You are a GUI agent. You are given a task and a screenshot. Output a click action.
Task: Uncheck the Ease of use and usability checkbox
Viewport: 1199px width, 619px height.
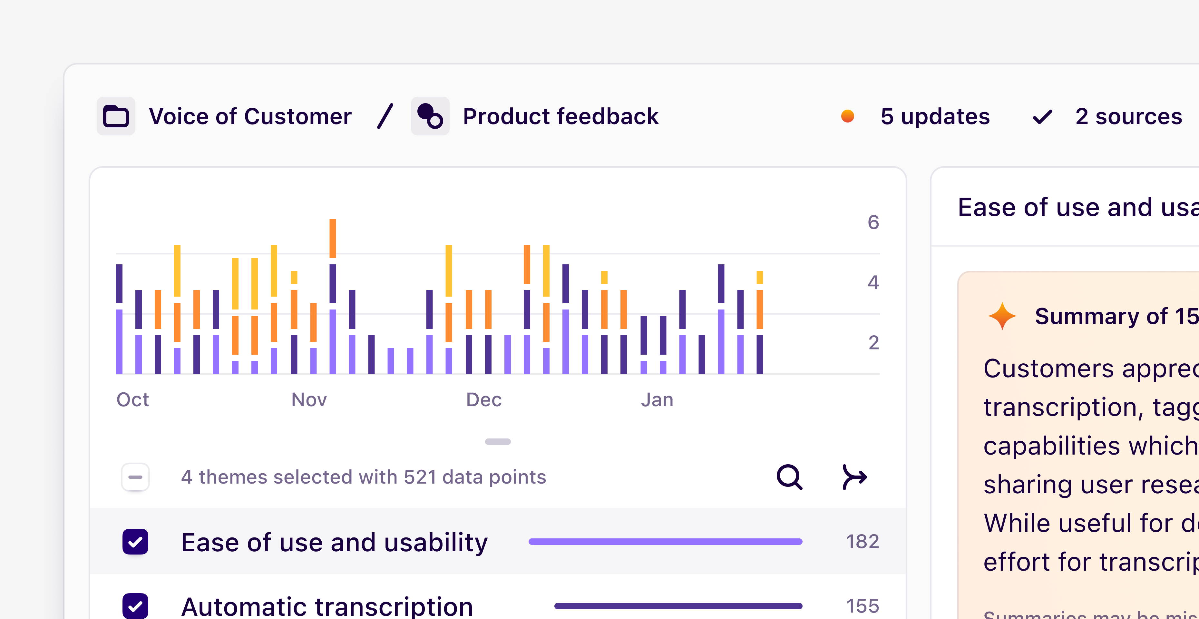pos(135,542)
